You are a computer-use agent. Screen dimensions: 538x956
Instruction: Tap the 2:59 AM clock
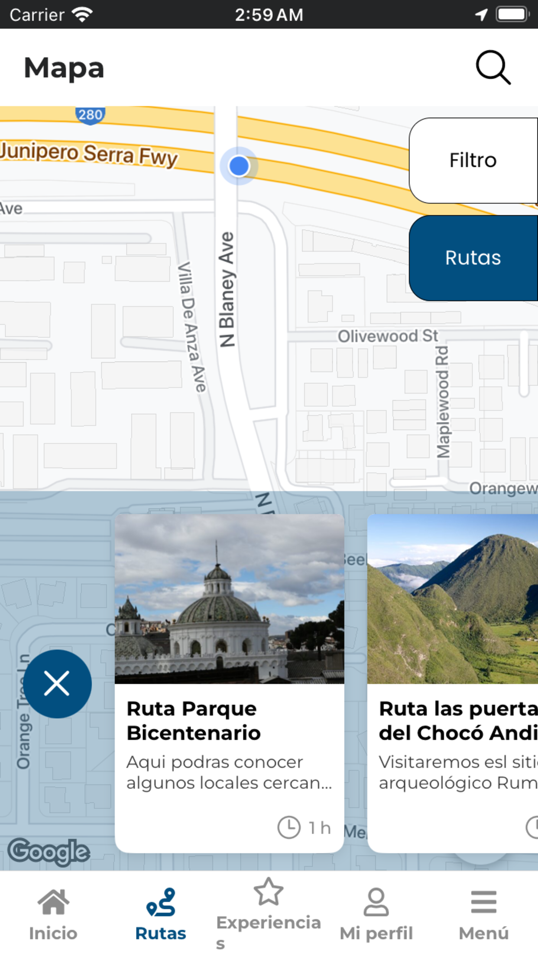pos(269,15)
